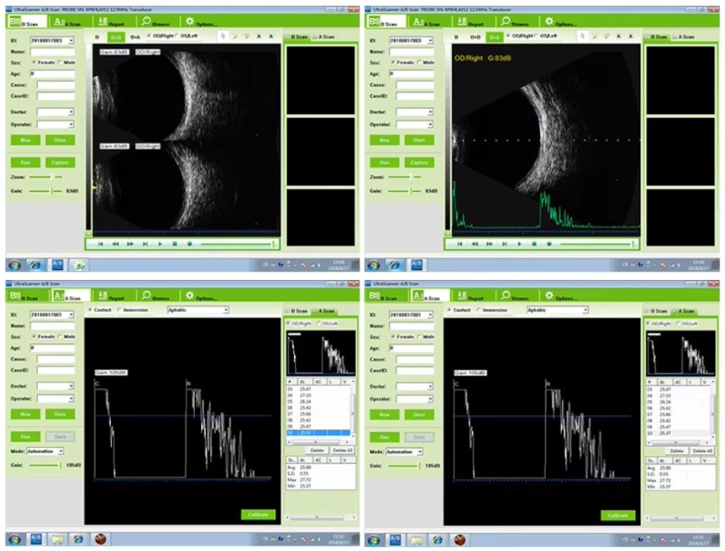Select Male radio in B+A window
Image resolution: width=725 pixels, height=551 pixels.
pos(420,62)
